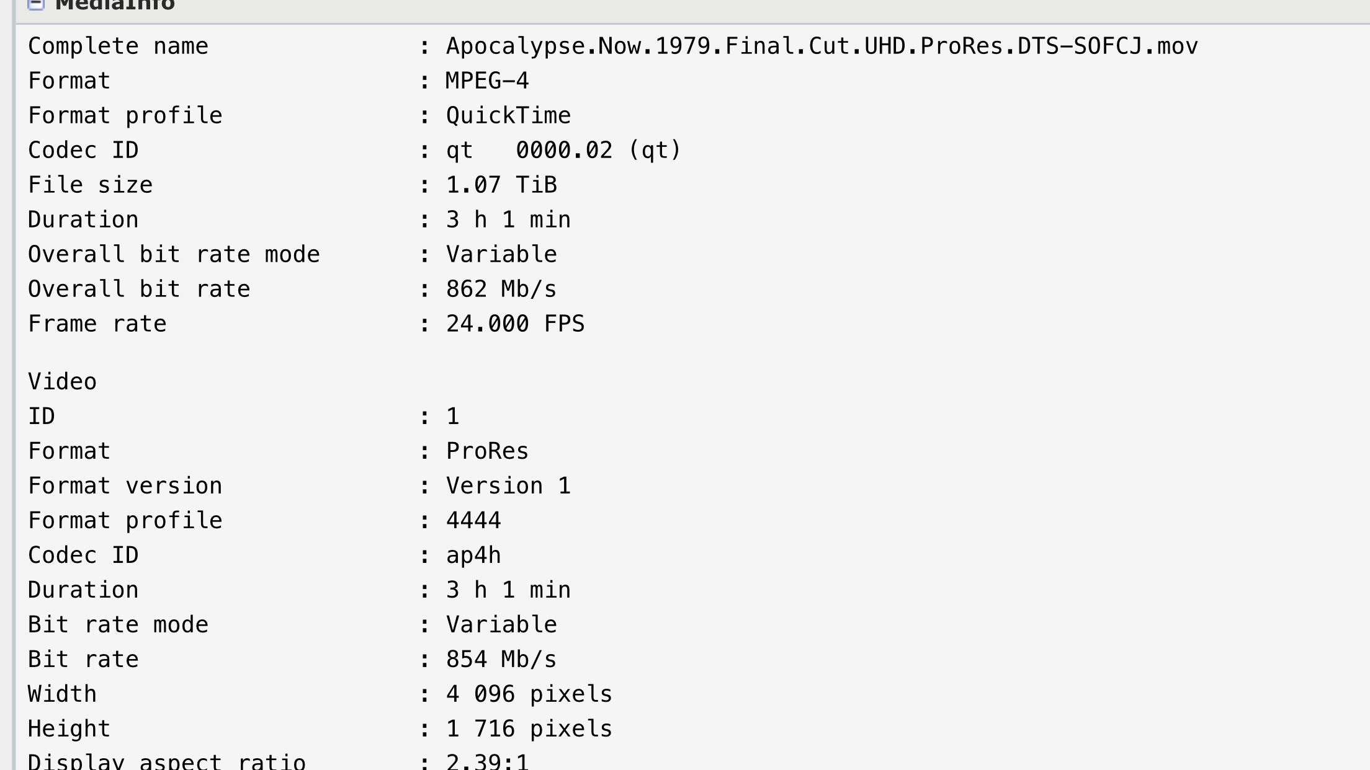Viewport: 1370px width, 770px height.
Task: Click the 1.07 TiB file size value
Action: [x=501, y=185]
